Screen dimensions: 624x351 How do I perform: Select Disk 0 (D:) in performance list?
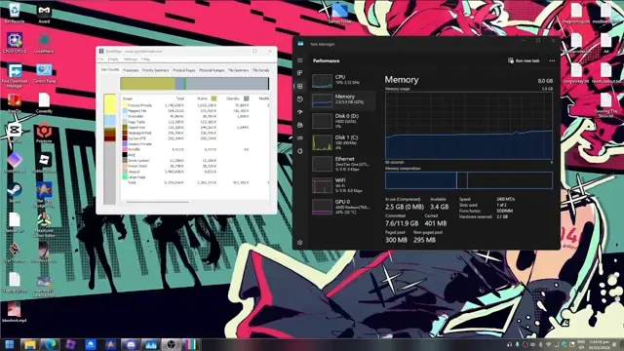point(342,121)
